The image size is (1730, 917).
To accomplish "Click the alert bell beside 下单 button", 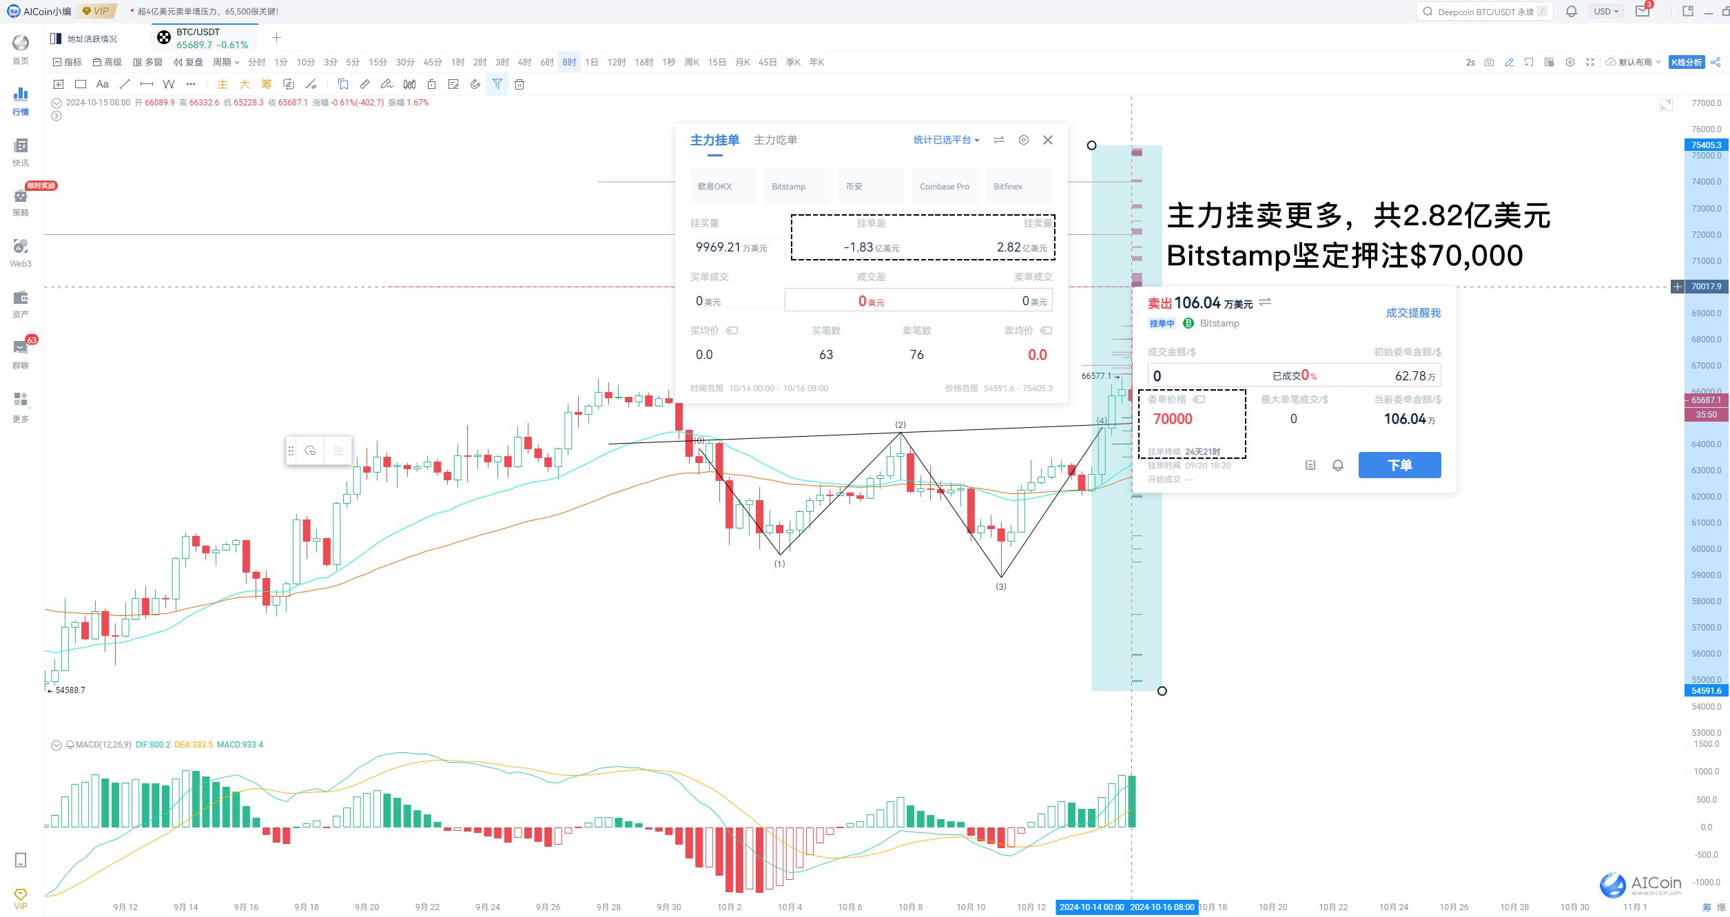I will 1338,465.
